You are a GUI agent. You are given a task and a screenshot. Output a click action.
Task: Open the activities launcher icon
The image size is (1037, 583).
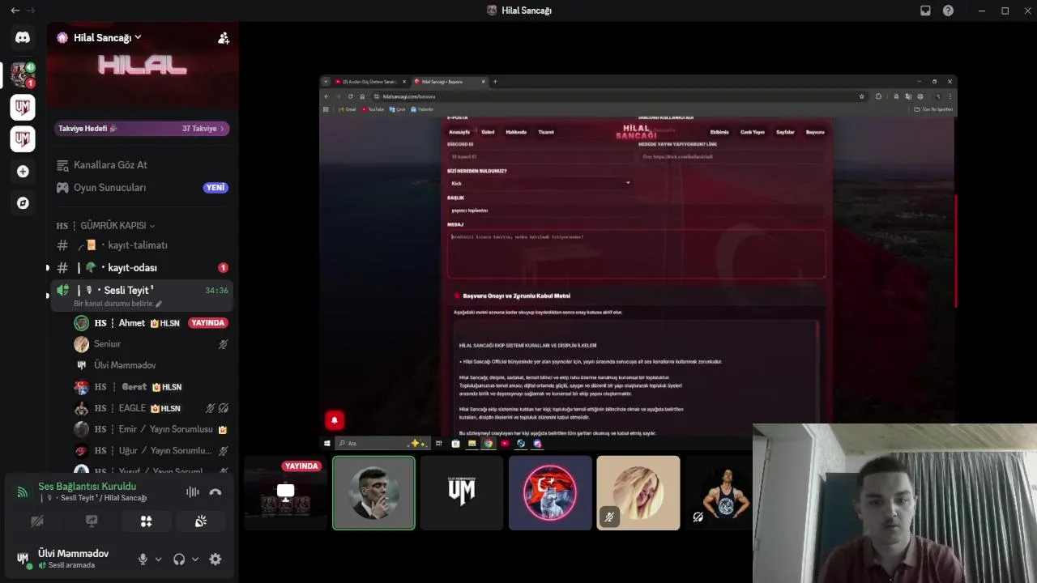click(146, 521)
